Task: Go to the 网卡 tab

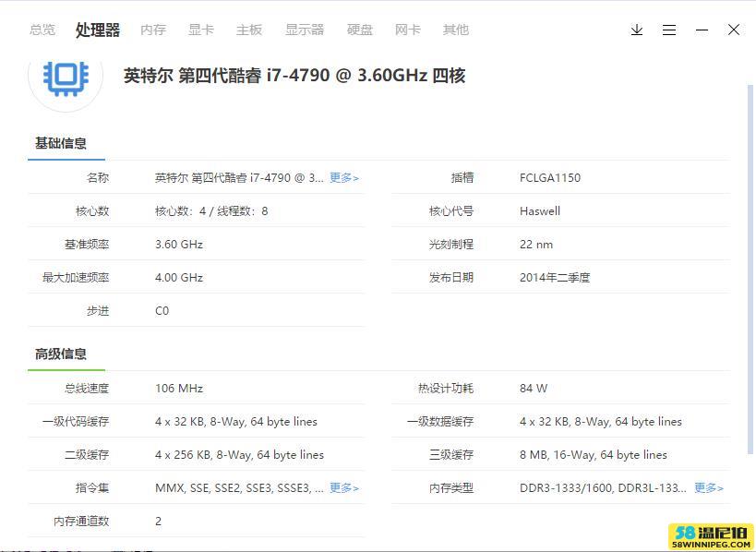Action: click(x=408, y=30)
